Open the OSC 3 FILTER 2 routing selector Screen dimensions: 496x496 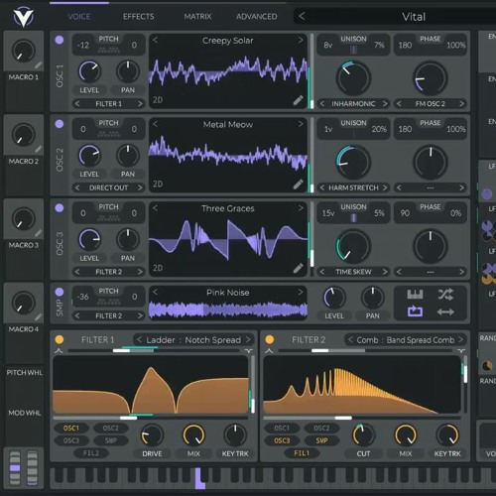tap(108, 272)
